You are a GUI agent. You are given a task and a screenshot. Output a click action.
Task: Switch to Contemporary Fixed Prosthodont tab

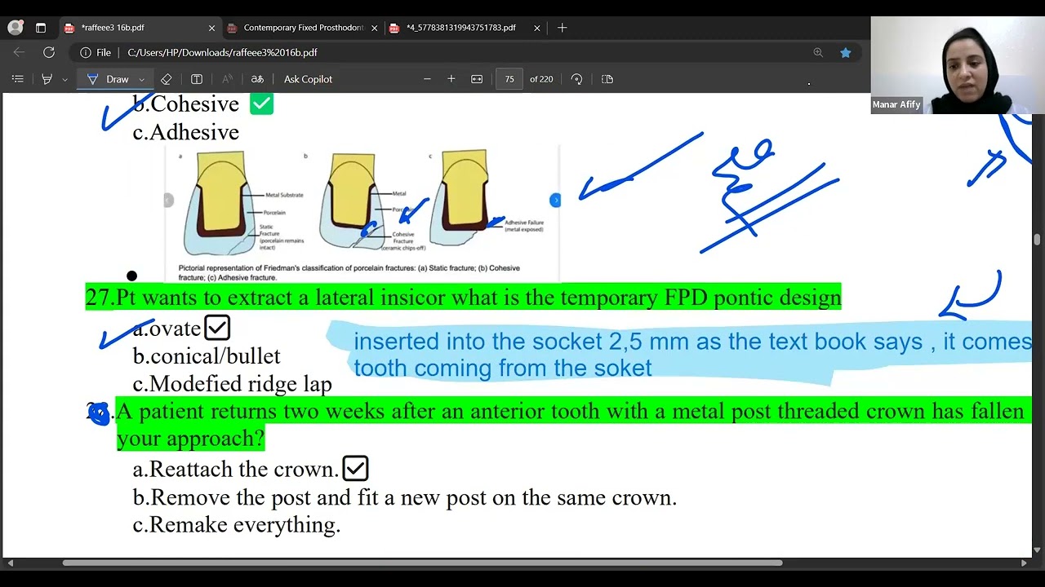[303, 28]
